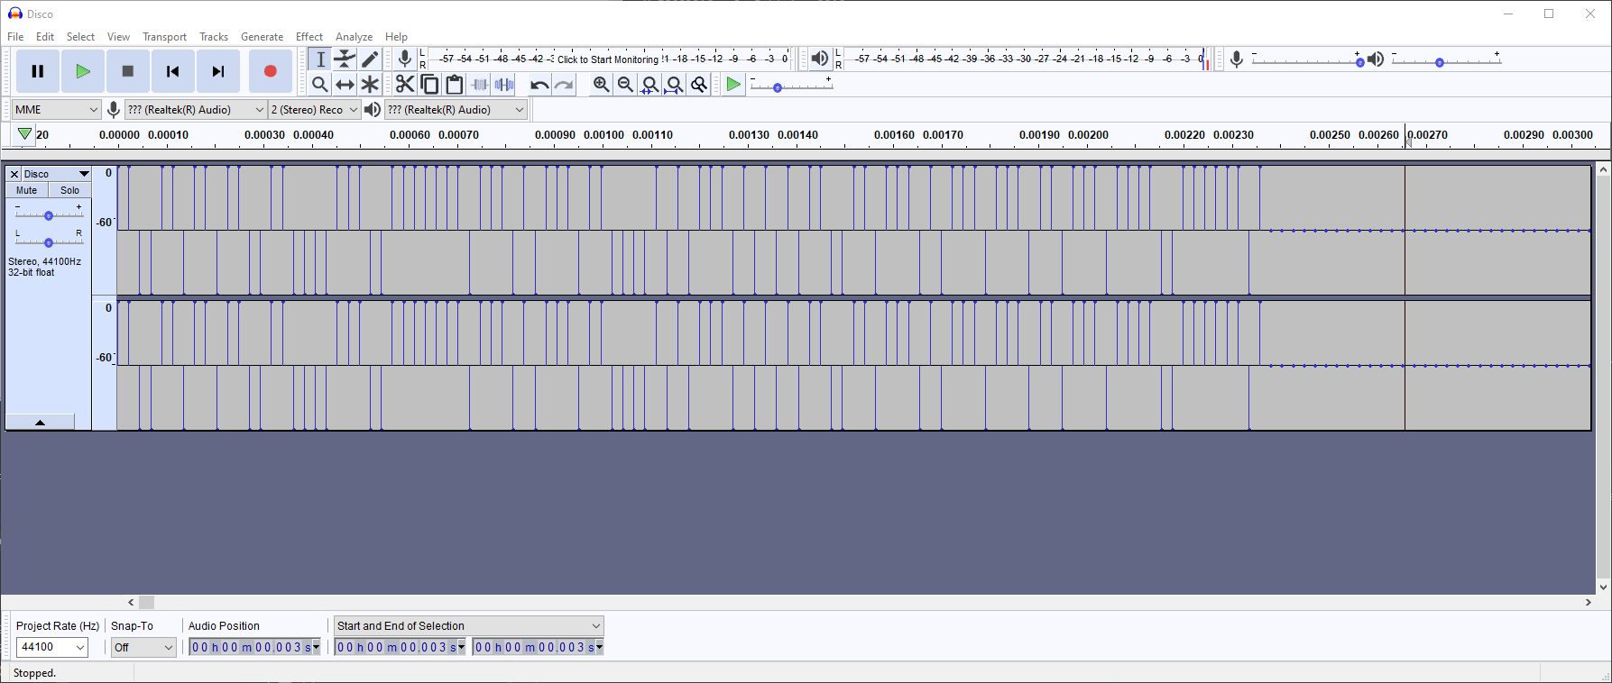Click the Zoom Toggle icon
1612x683 pixels.
pos(699,85)
